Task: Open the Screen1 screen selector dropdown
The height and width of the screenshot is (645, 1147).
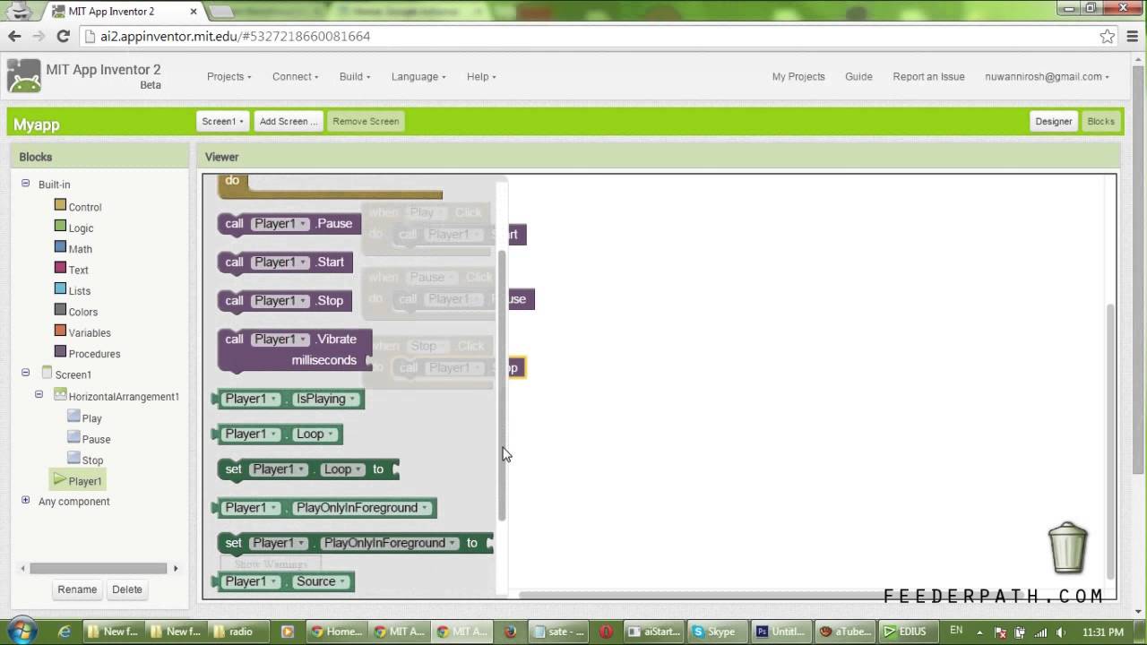Action: pos(223,121)
